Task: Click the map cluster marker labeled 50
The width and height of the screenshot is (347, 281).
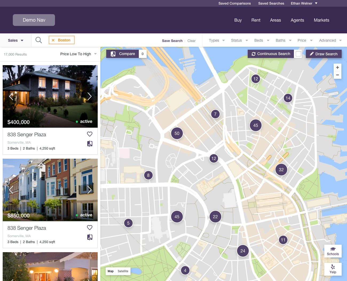Action: coord(177,133)
